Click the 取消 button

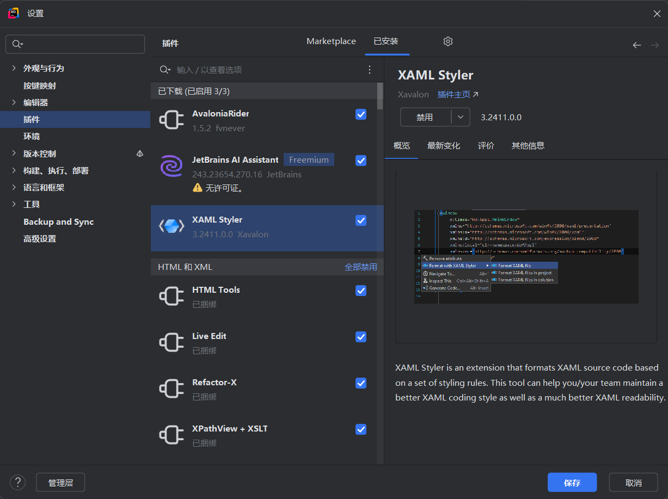[x=634, y=483]
